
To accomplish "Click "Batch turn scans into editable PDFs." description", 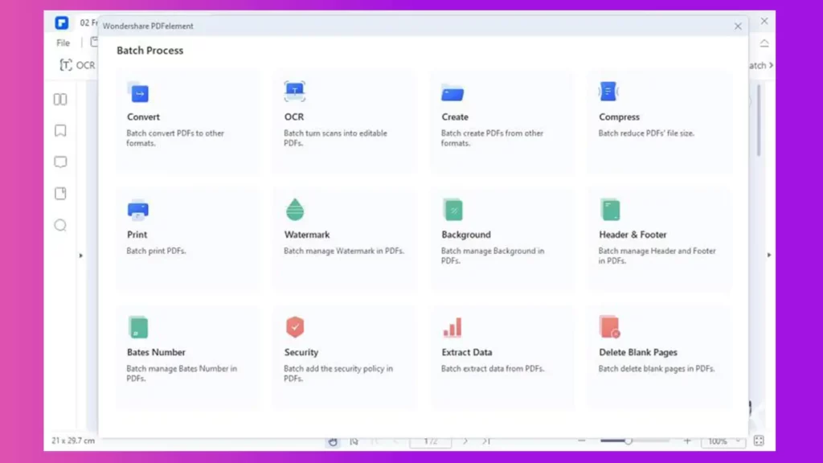I will [335, 138].
